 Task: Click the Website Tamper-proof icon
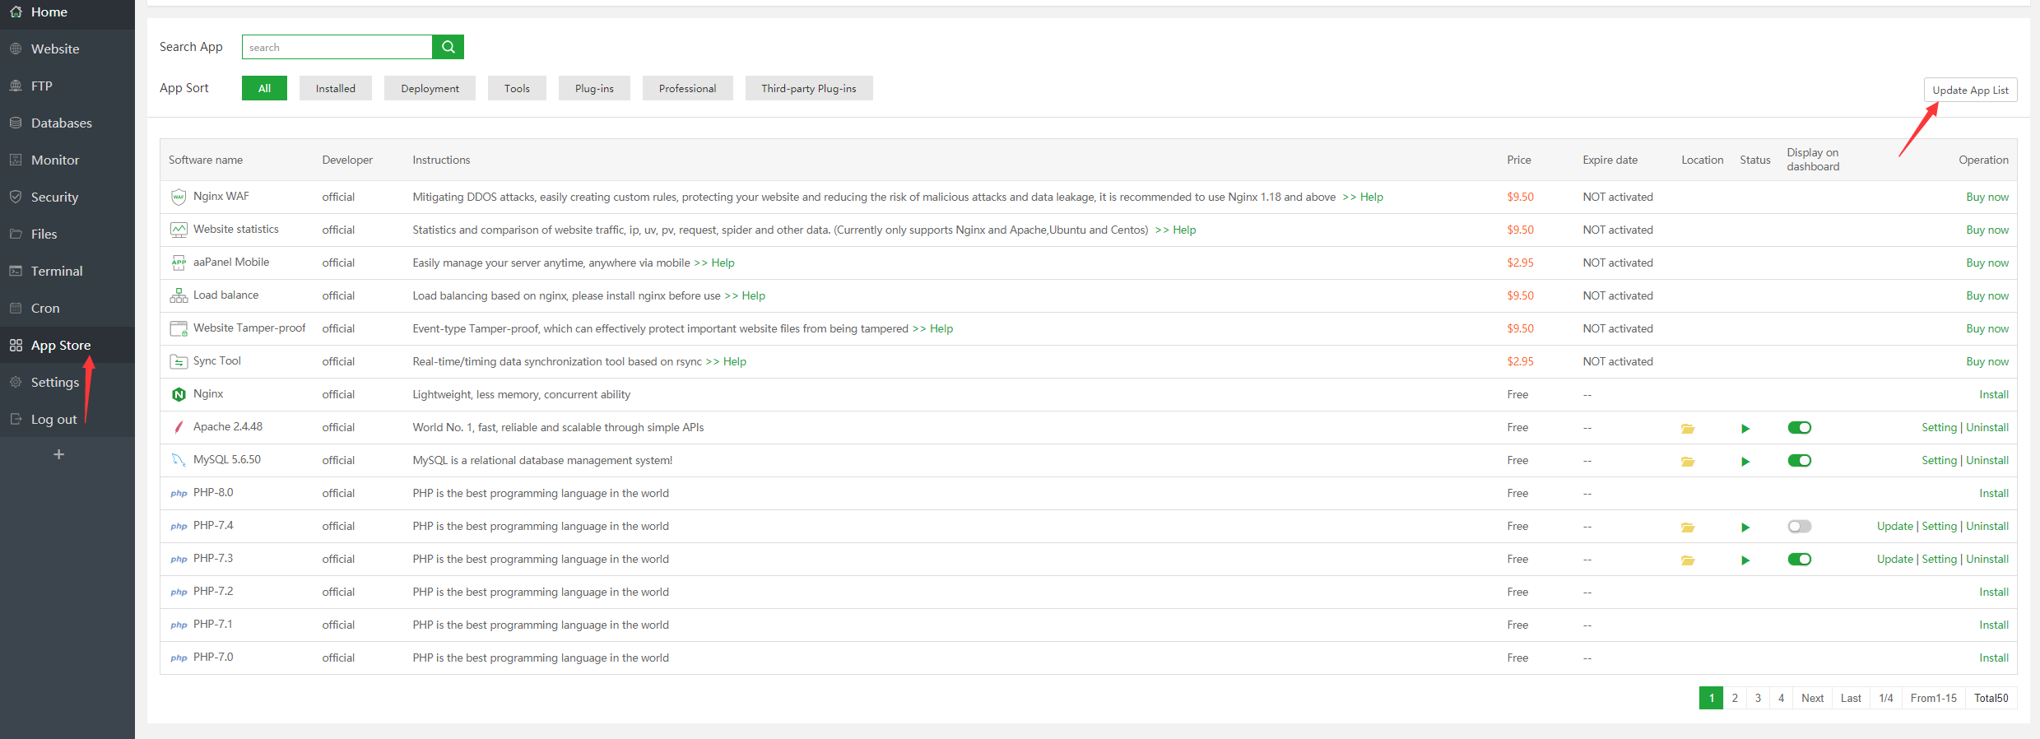(x=179, y=328)
